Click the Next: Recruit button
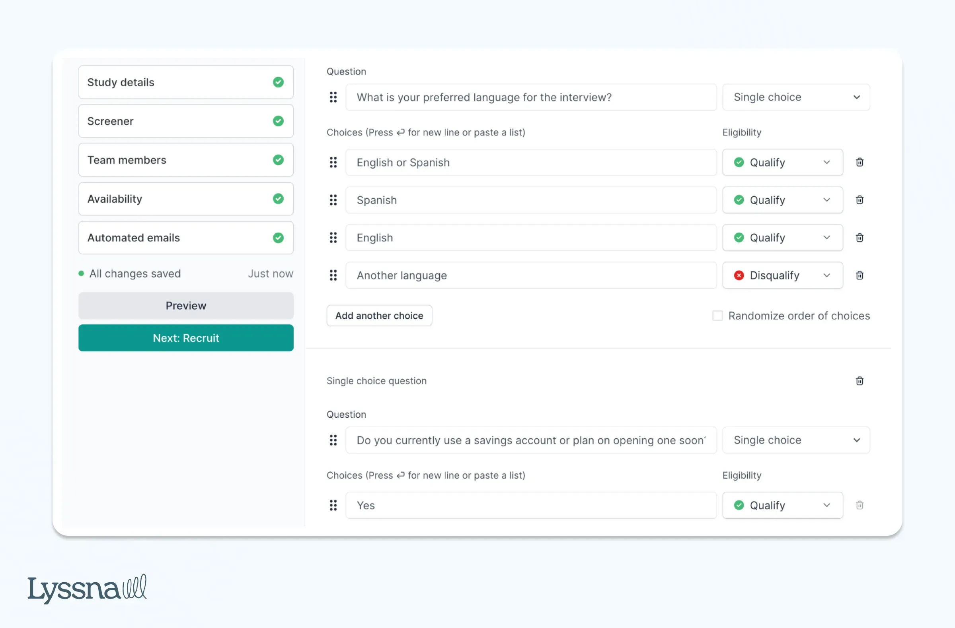This screenshot has width=955, height=628. click(186, 338)
